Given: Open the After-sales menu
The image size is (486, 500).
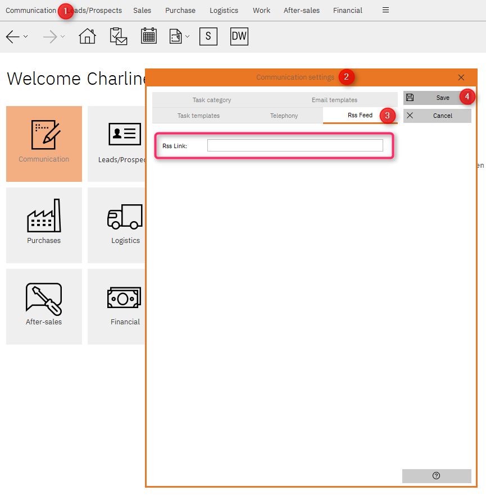Looking at the screenshot, I should point(302,11).
